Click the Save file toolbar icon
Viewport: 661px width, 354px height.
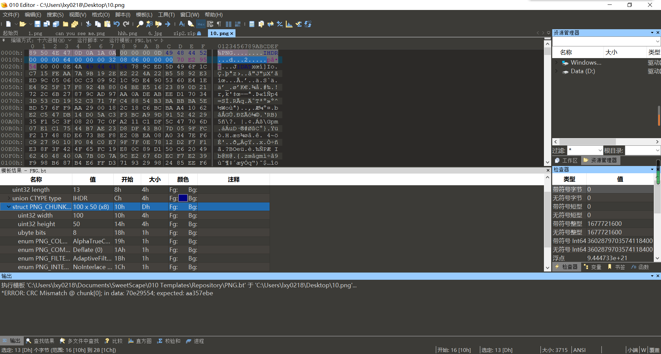38,24
